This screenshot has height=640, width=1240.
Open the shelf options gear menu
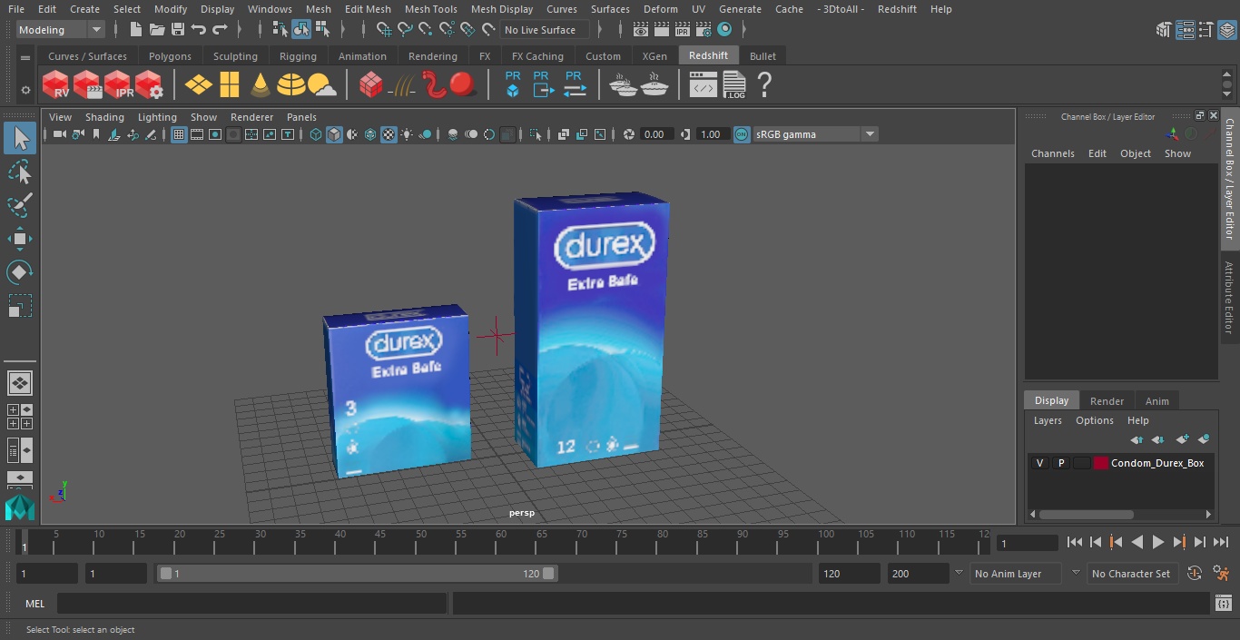25,90
